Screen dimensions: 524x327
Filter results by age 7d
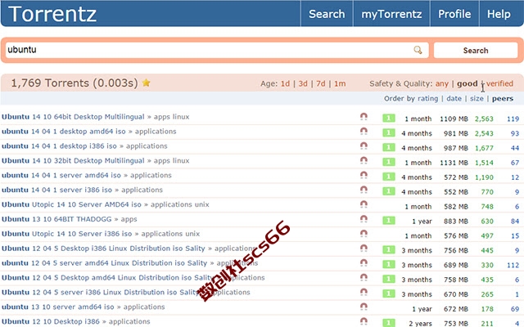[320, 83]
